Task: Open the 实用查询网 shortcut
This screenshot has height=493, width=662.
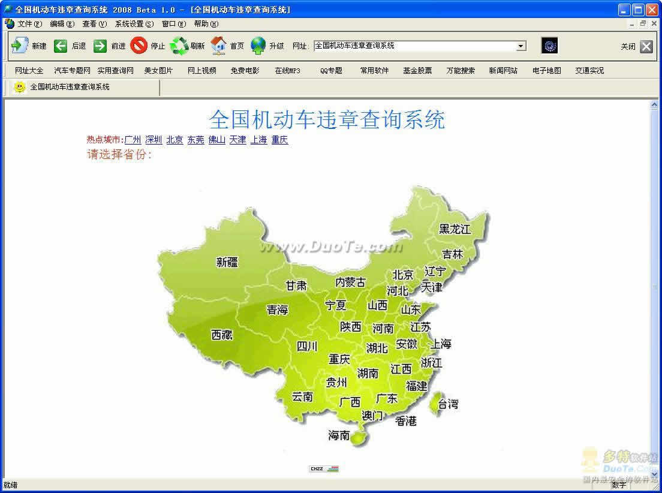Action: 115,71
